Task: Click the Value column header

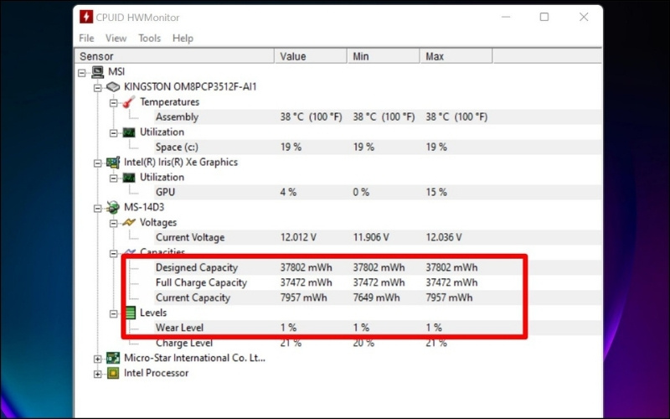Action: 311,56
